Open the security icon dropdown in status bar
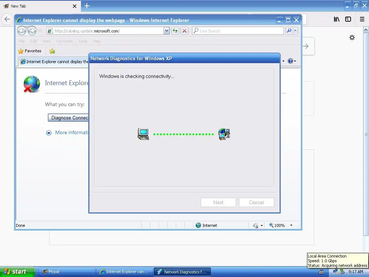 tap(262, 226)
